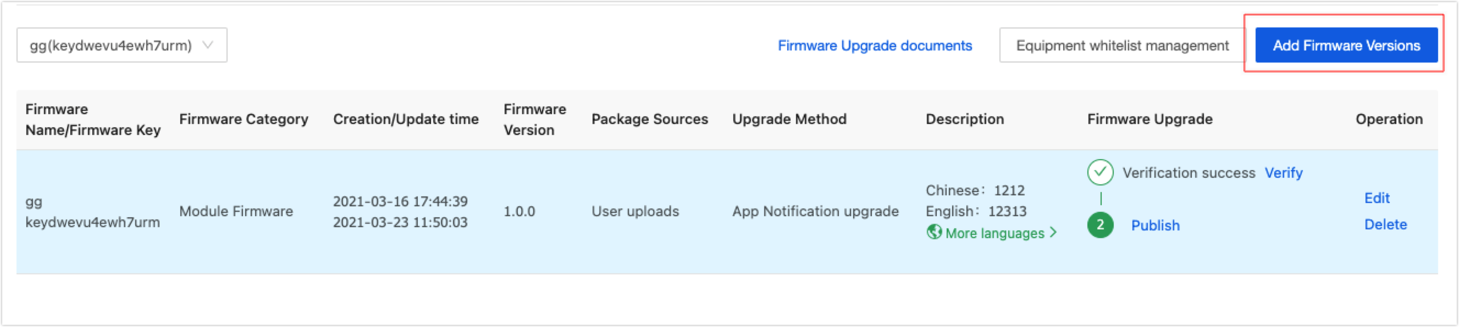Click the green verification success checkmark icon
Screen dimensions: 1459x327
tap(1100, 172)
